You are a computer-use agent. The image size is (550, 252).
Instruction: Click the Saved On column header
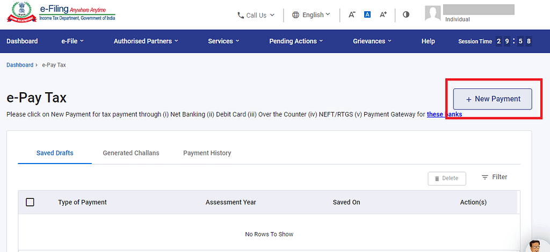pos(346,202)
